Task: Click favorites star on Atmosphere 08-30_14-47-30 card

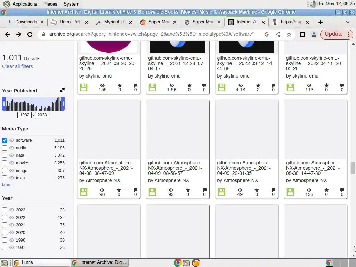Action: coord(326,190)
